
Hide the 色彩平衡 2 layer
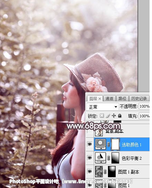click(90, 158)
